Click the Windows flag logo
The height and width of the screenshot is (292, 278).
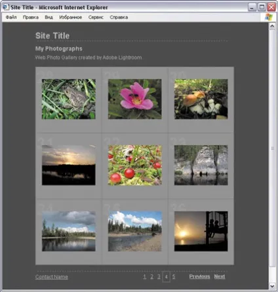269,17
